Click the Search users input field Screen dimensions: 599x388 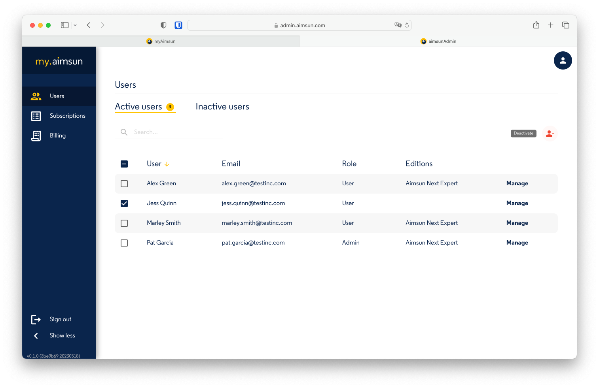(169, 132)
